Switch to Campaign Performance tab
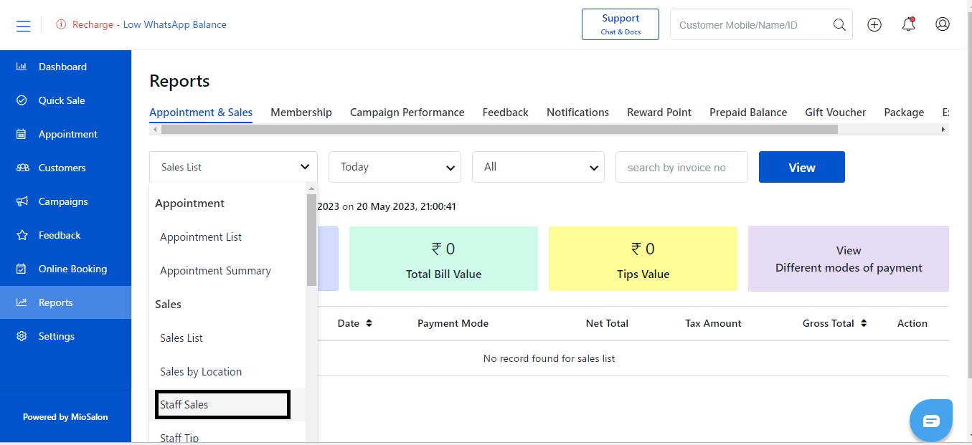The height and width of the screenshot is (445, 972). [x=407, y=113]
